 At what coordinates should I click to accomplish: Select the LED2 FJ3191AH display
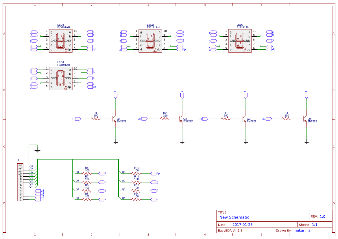point(151,40)
